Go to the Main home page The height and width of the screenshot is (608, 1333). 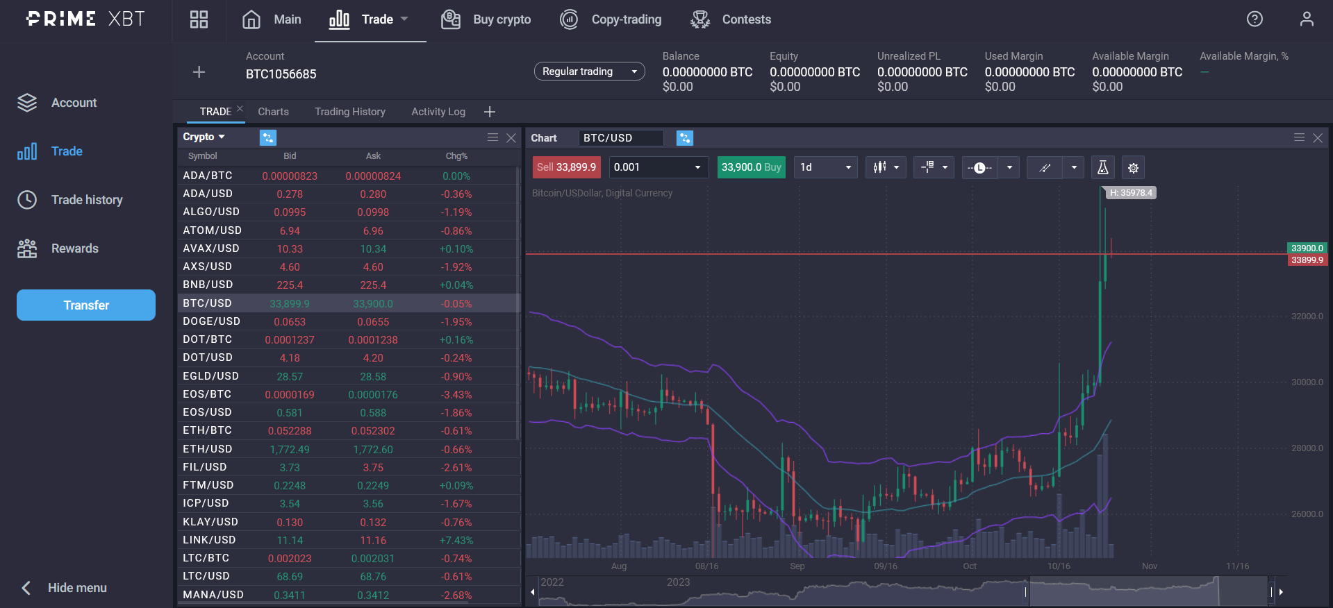(x=272, y=19)
